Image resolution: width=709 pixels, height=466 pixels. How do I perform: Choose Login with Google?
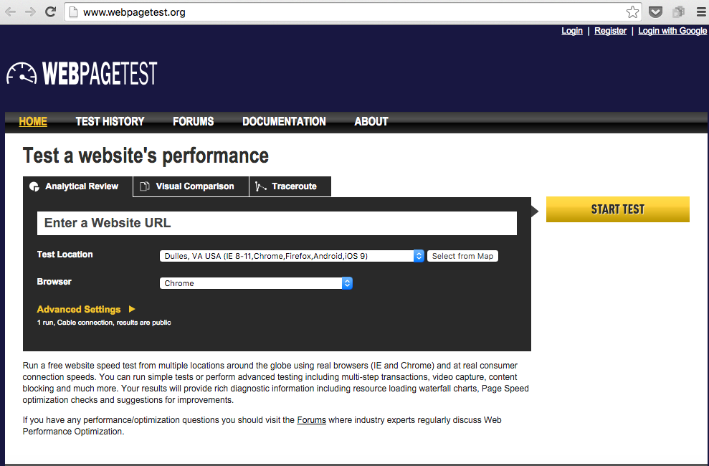[672, 31]
